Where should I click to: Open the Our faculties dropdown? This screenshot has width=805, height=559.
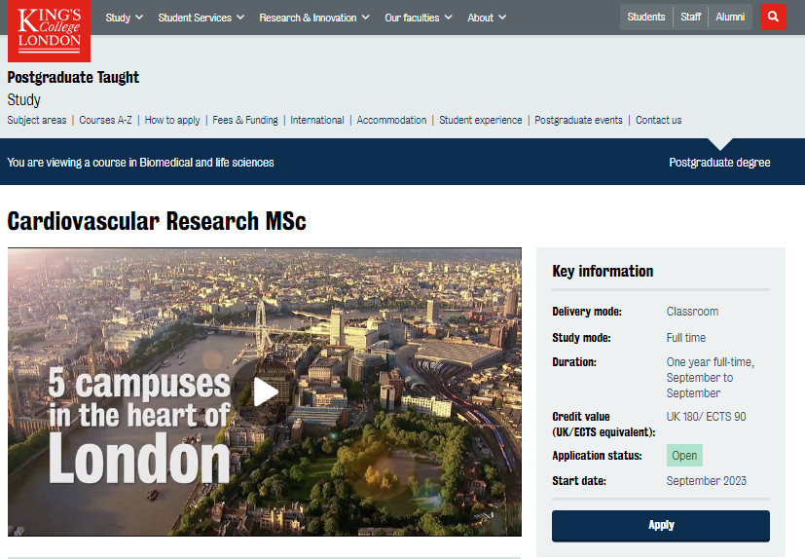418,18
